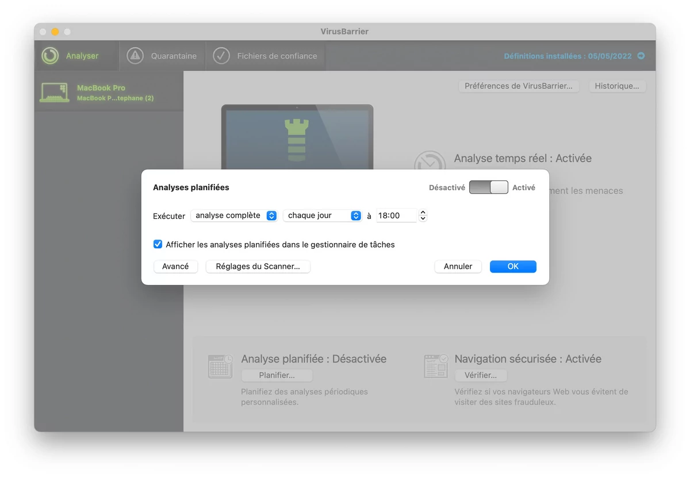The width and height of the screenshot is (690, 477).
Task: Click the definitions update arrow icon
Action: pos(641,56)
